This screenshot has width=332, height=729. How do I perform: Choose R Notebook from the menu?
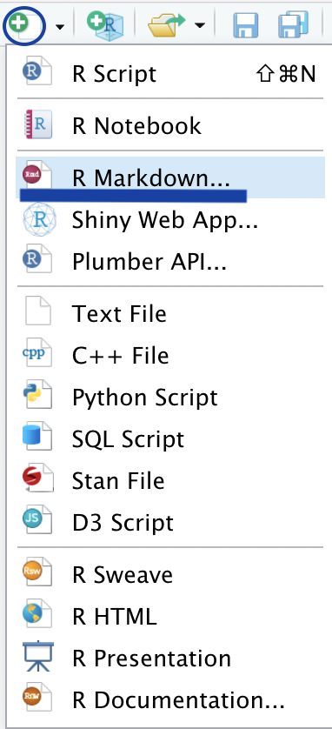pyautogui.click(x=170, y=125)
